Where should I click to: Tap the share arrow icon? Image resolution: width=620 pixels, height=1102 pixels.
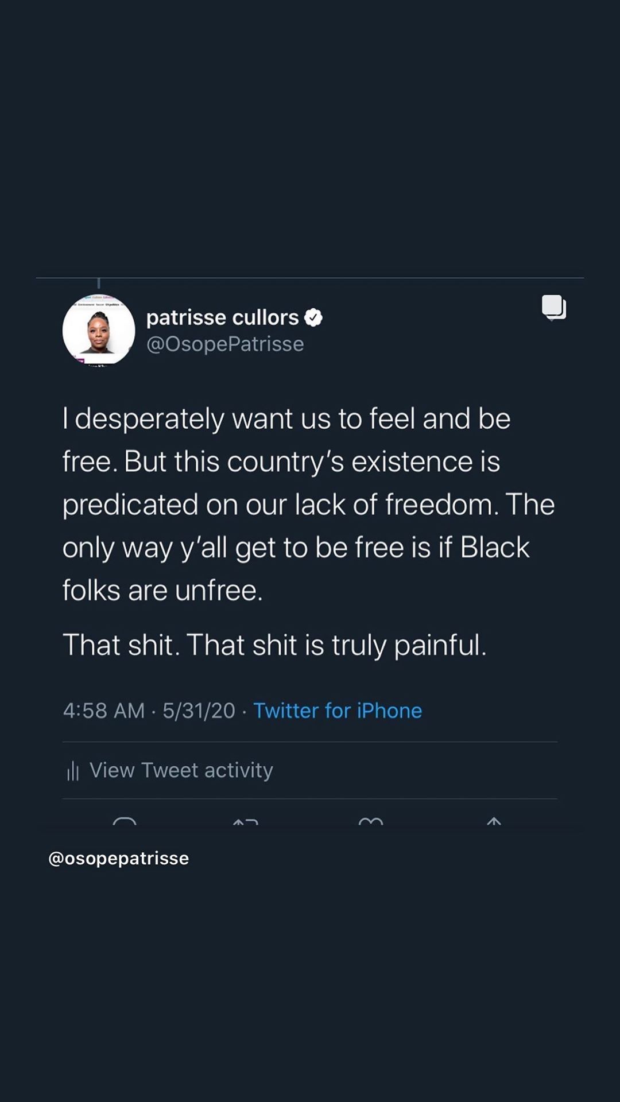click(x=494, y=822)
